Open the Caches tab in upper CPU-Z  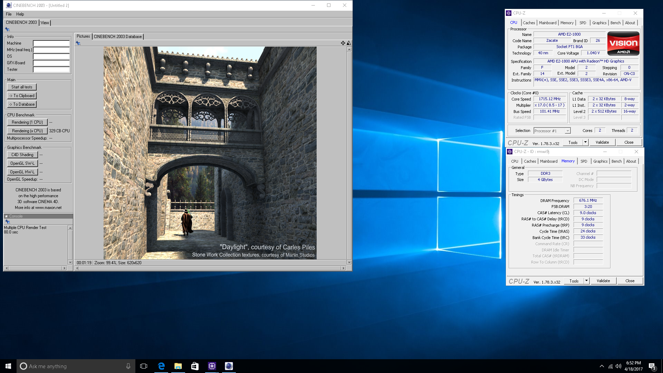(x=529, y=23)
